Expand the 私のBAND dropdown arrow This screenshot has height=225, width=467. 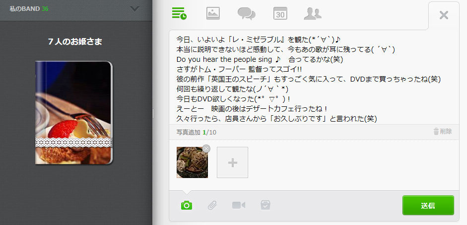(x=135, y=9)
